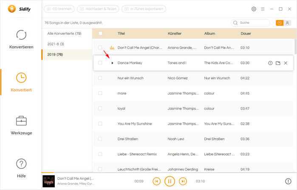Image resolution: width=297 pixels, height=190 pixels.
Task: Click the Don't Call Me Angel player title
Action: [76, 179]
